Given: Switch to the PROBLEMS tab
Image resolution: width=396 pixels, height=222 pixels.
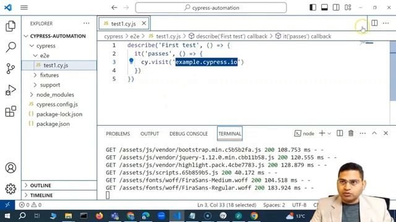Looking at the screenshot, I should pyautogui.click(x=118, y=134).
